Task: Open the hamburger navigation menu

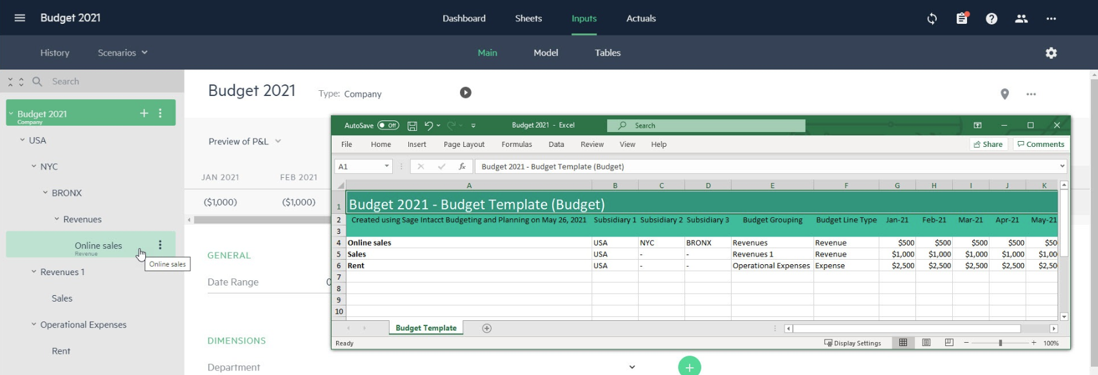Action: point(20,18)
